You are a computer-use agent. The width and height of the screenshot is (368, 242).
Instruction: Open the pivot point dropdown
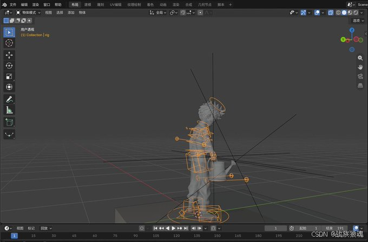pos(174,12)
